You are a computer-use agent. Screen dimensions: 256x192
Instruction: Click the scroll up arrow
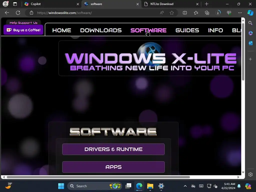point(243,20)
